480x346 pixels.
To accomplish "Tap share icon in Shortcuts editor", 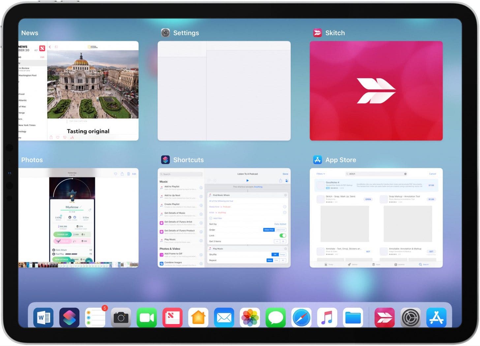I will click(x=281, y=180).
